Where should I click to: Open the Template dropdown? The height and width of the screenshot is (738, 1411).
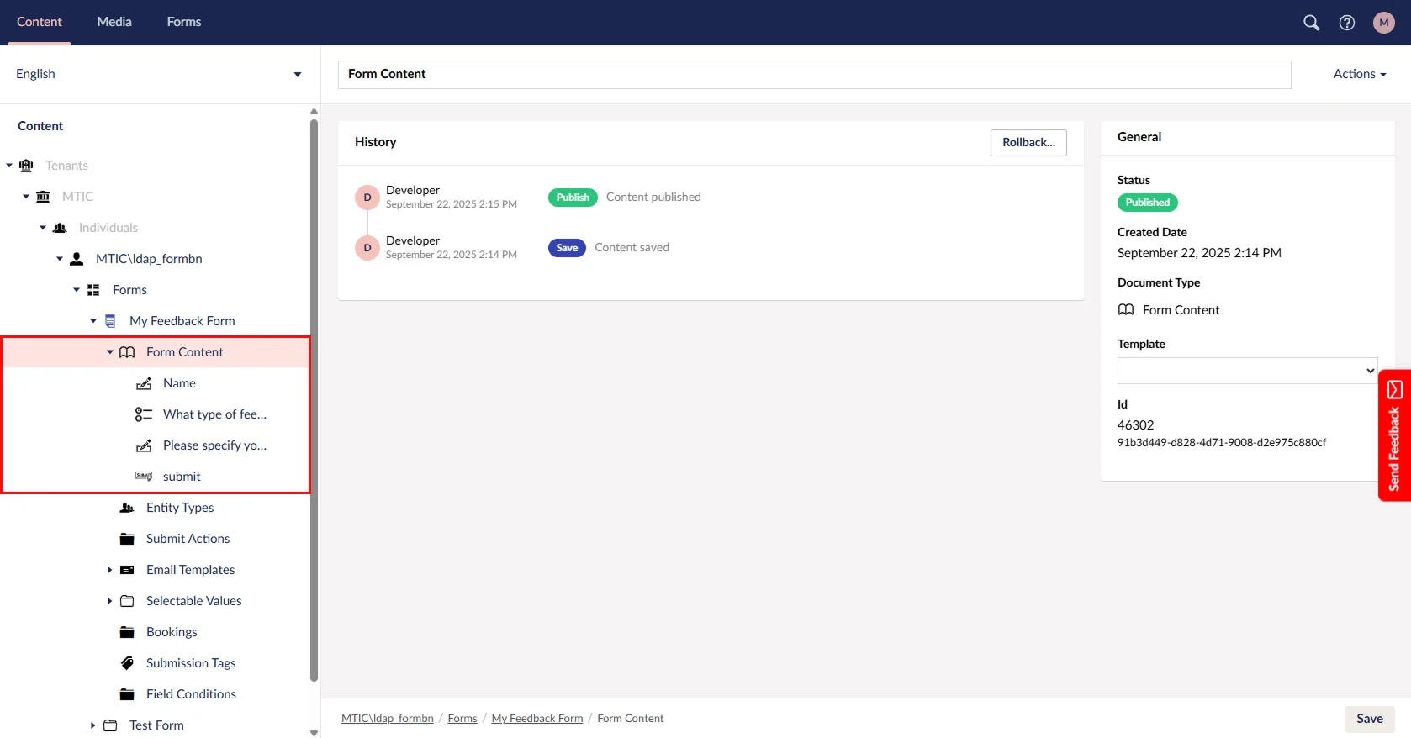[x=1247, y=371]
